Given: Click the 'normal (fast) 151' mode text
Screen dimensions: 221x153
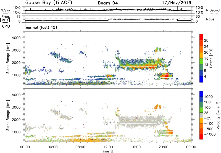Looking at the screenshot, I should click(42, 27).
